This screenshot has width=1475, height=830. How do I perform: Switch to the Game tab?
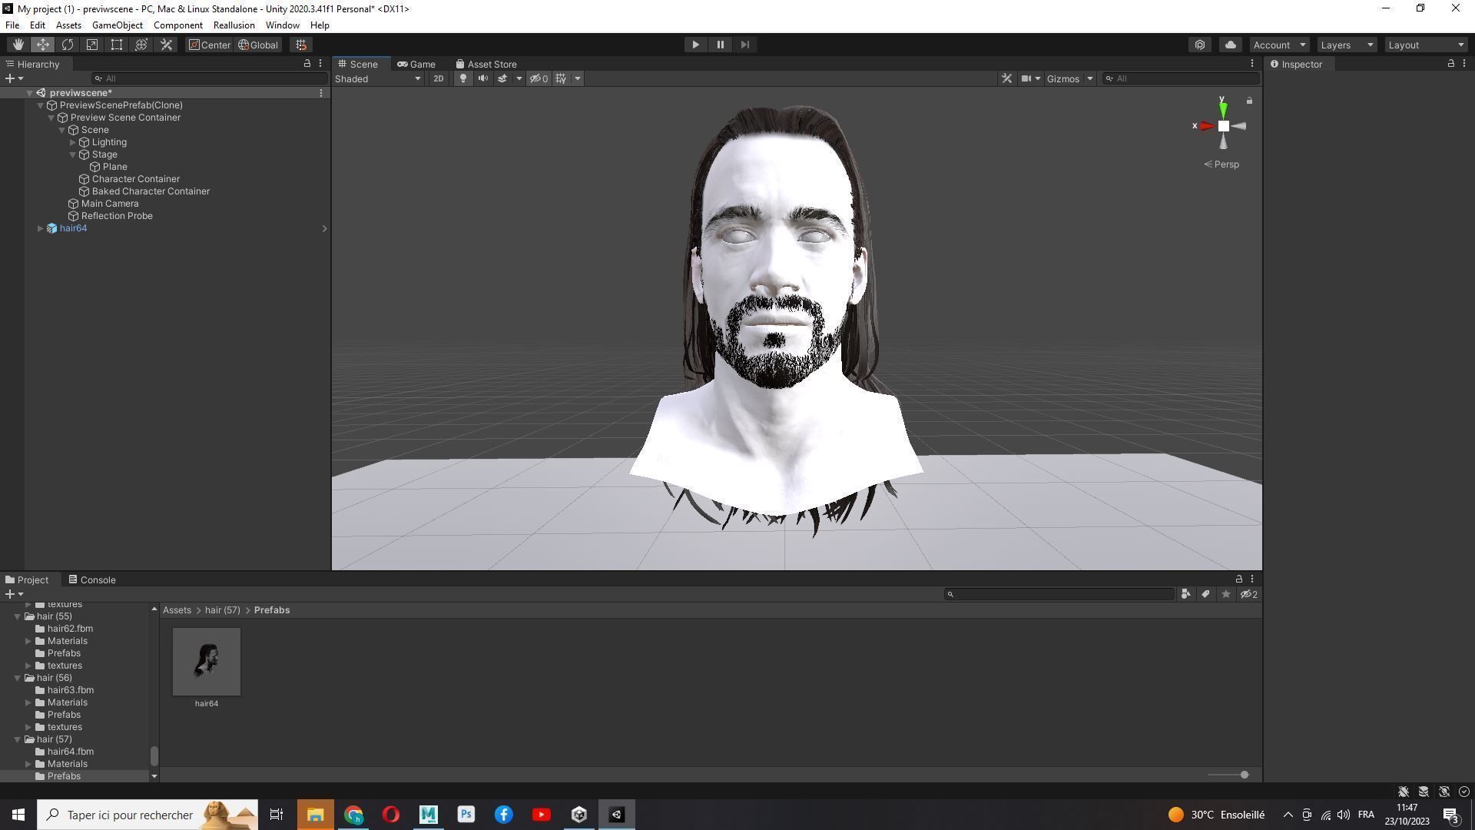(x=416, y=64)
